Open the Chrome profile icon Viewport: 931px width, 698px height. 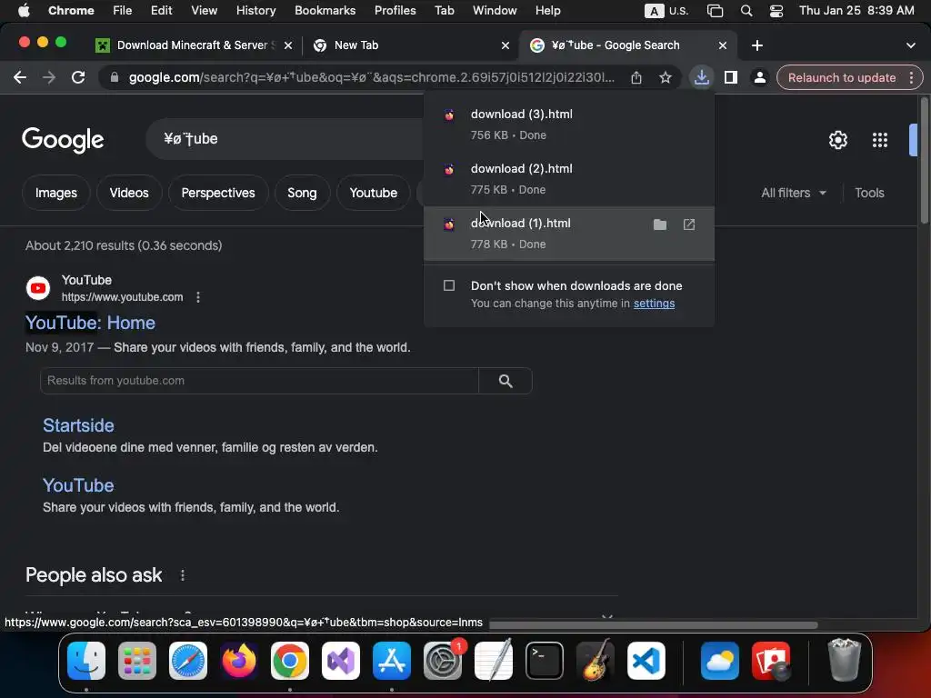coord(759,78)
